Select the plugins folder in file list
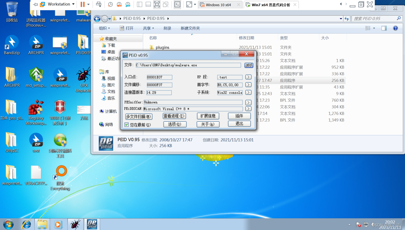Viewport: 405px width, 230px height. [162, 48]
